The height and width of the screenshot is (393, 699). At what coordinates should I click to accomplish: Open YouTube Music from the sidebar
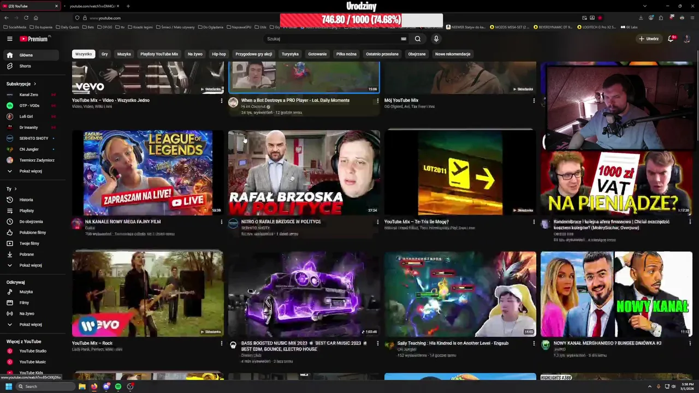[32, 362]
